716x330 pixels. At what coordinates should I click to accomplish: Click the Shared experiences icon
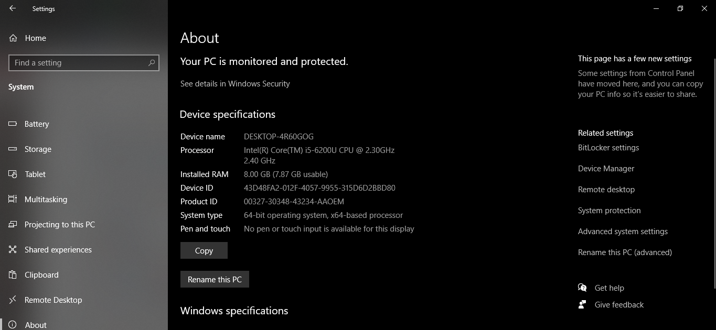point(12,249)
